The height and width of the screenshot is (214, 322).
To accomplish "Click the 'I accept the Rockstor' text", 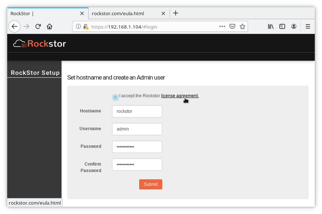I will [139, 96].
